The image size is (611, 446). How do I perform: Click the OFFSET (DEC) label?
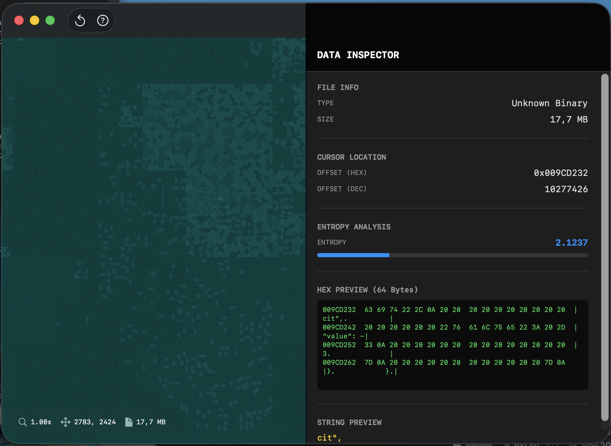pos(342,189)
